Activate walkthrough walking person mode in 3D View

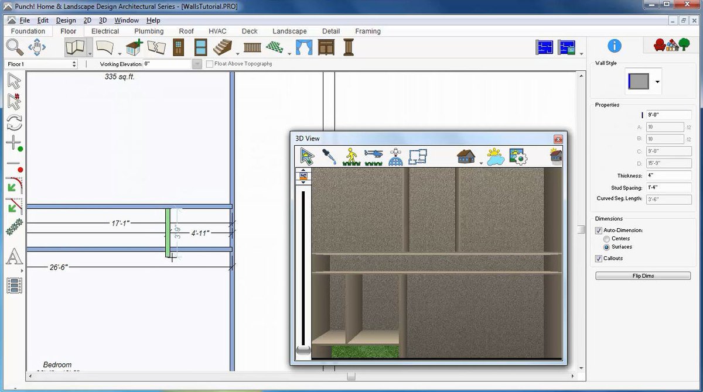[x=350, y=156]
